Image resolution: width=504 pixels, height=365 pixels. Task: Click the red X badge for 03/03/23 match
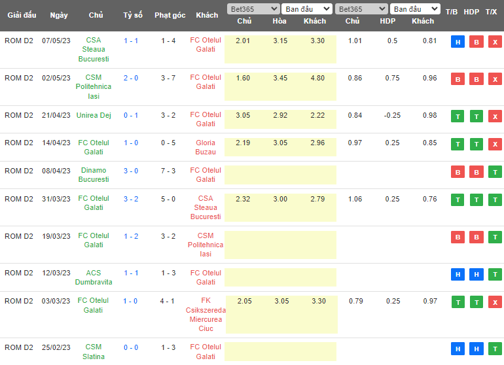click(x=494, y=302)
